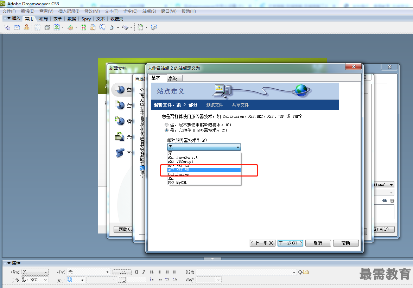Click the 链接 link input field

(x=246, y=272)
